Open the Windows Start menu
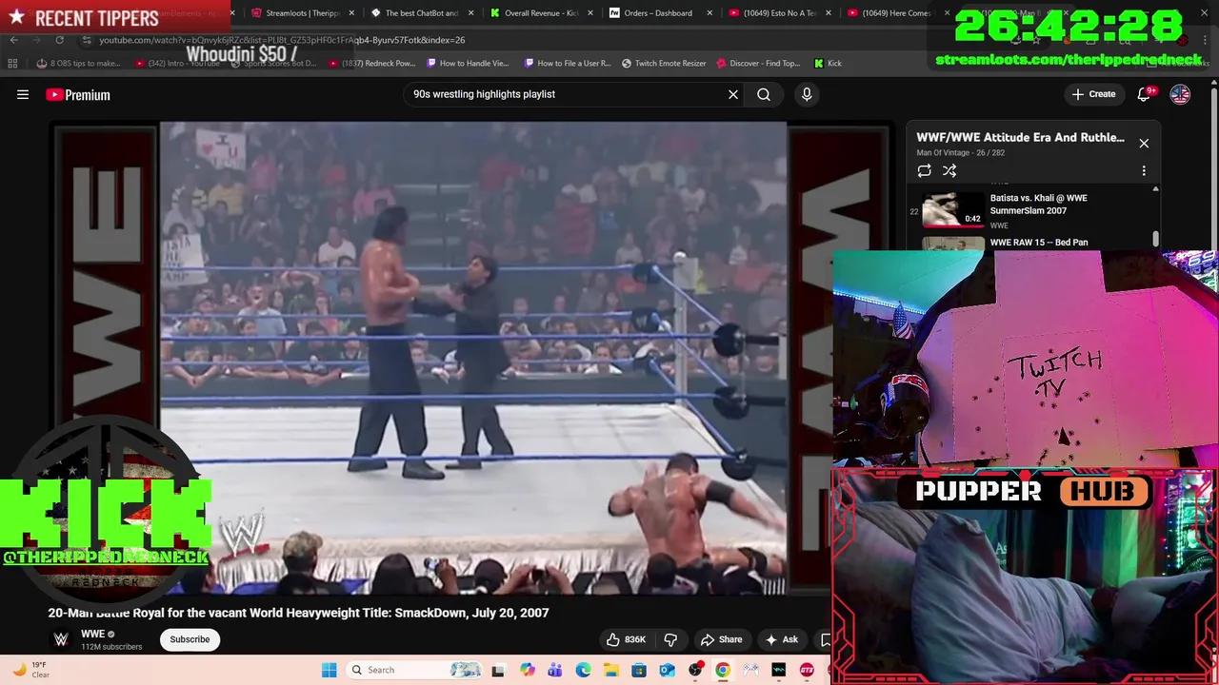This screenshot has width=1219, height=685. (329, 670)
